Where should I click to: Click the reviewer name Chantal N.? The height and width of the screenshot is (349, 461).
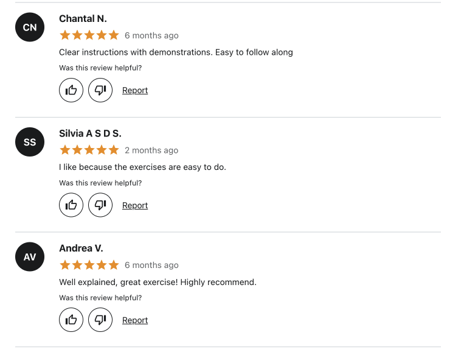(x=83, y=19)
